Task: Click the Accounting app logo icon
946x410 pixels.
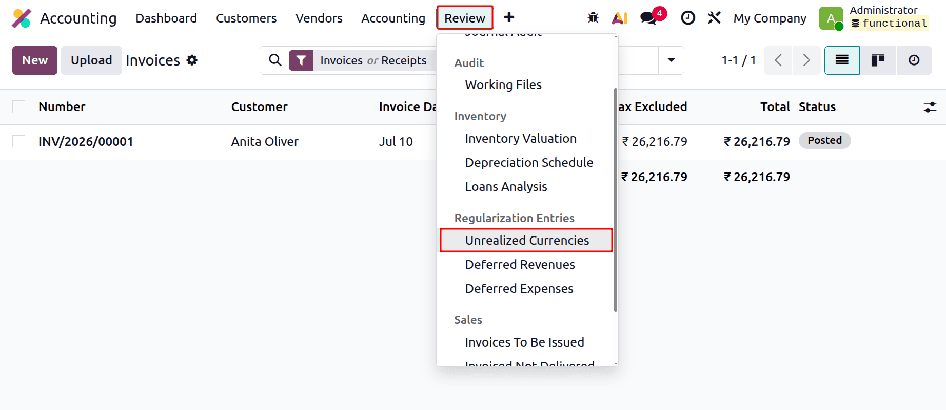Action: pos(22,18)
